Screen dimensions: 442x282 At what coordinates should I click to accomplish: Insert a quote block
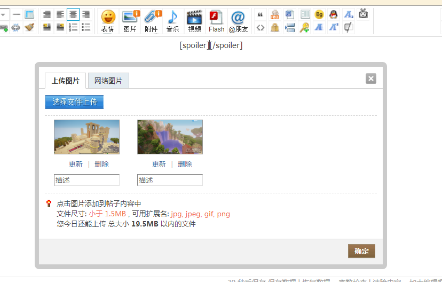coord(261,14)
